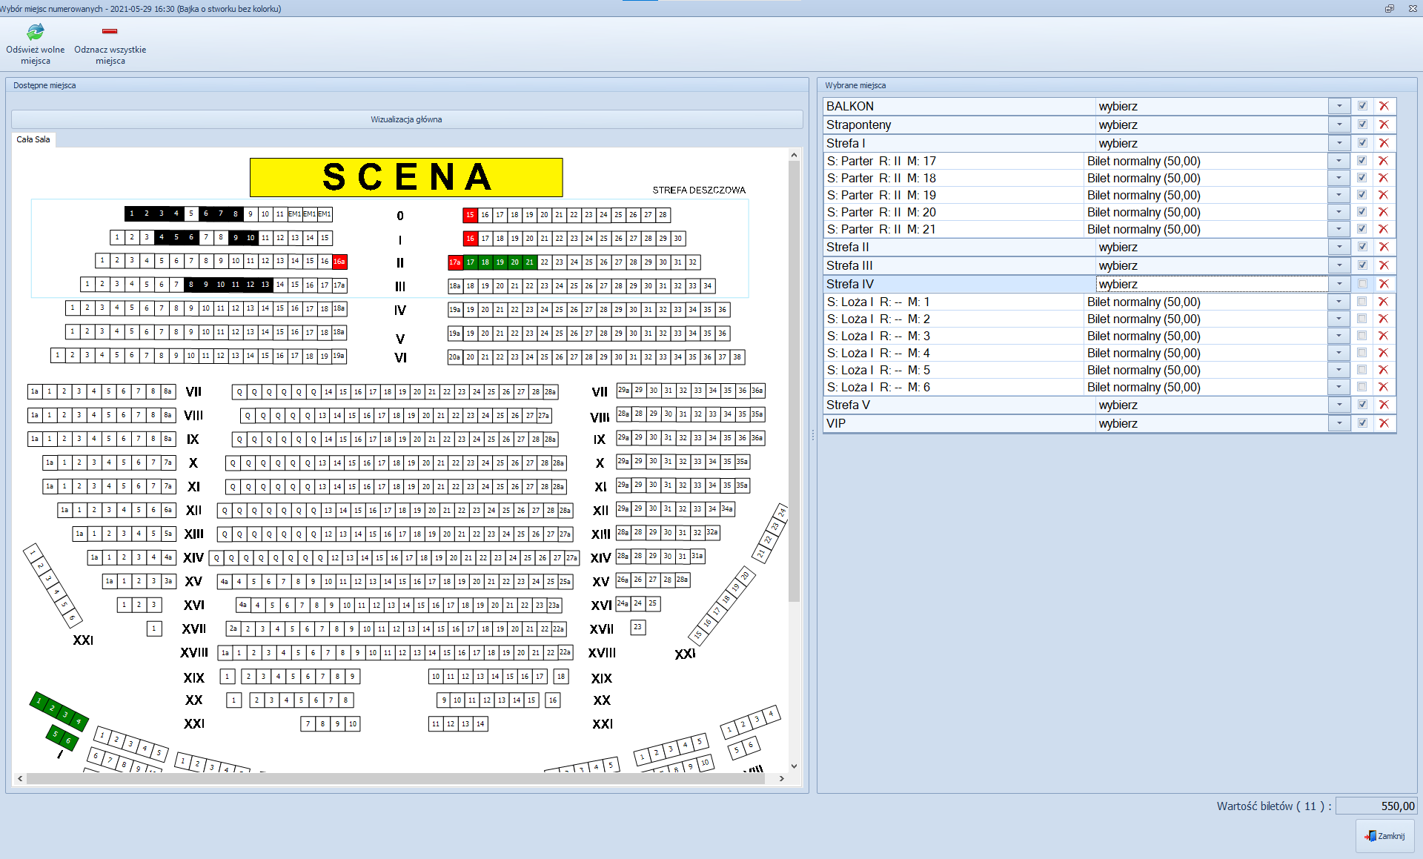
Task: Delete Parter row II seat 17 entry
Action: point(1383,161)
